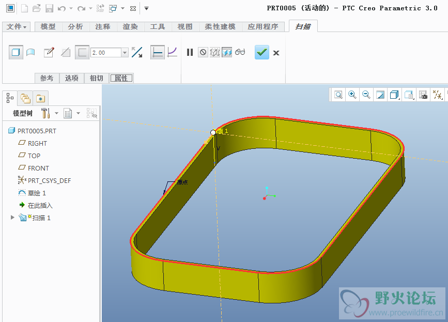
Task: Click the open file folder icon
Action: tap(37, 8)
